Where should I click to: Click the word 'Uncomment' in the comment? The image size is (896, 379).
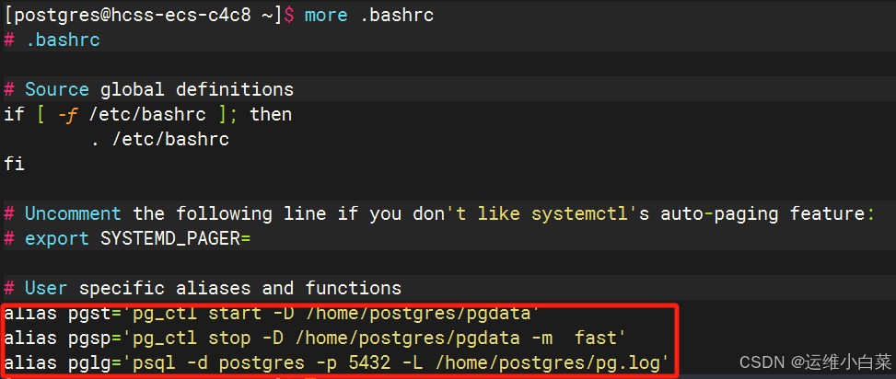click(x=74, y=214)
